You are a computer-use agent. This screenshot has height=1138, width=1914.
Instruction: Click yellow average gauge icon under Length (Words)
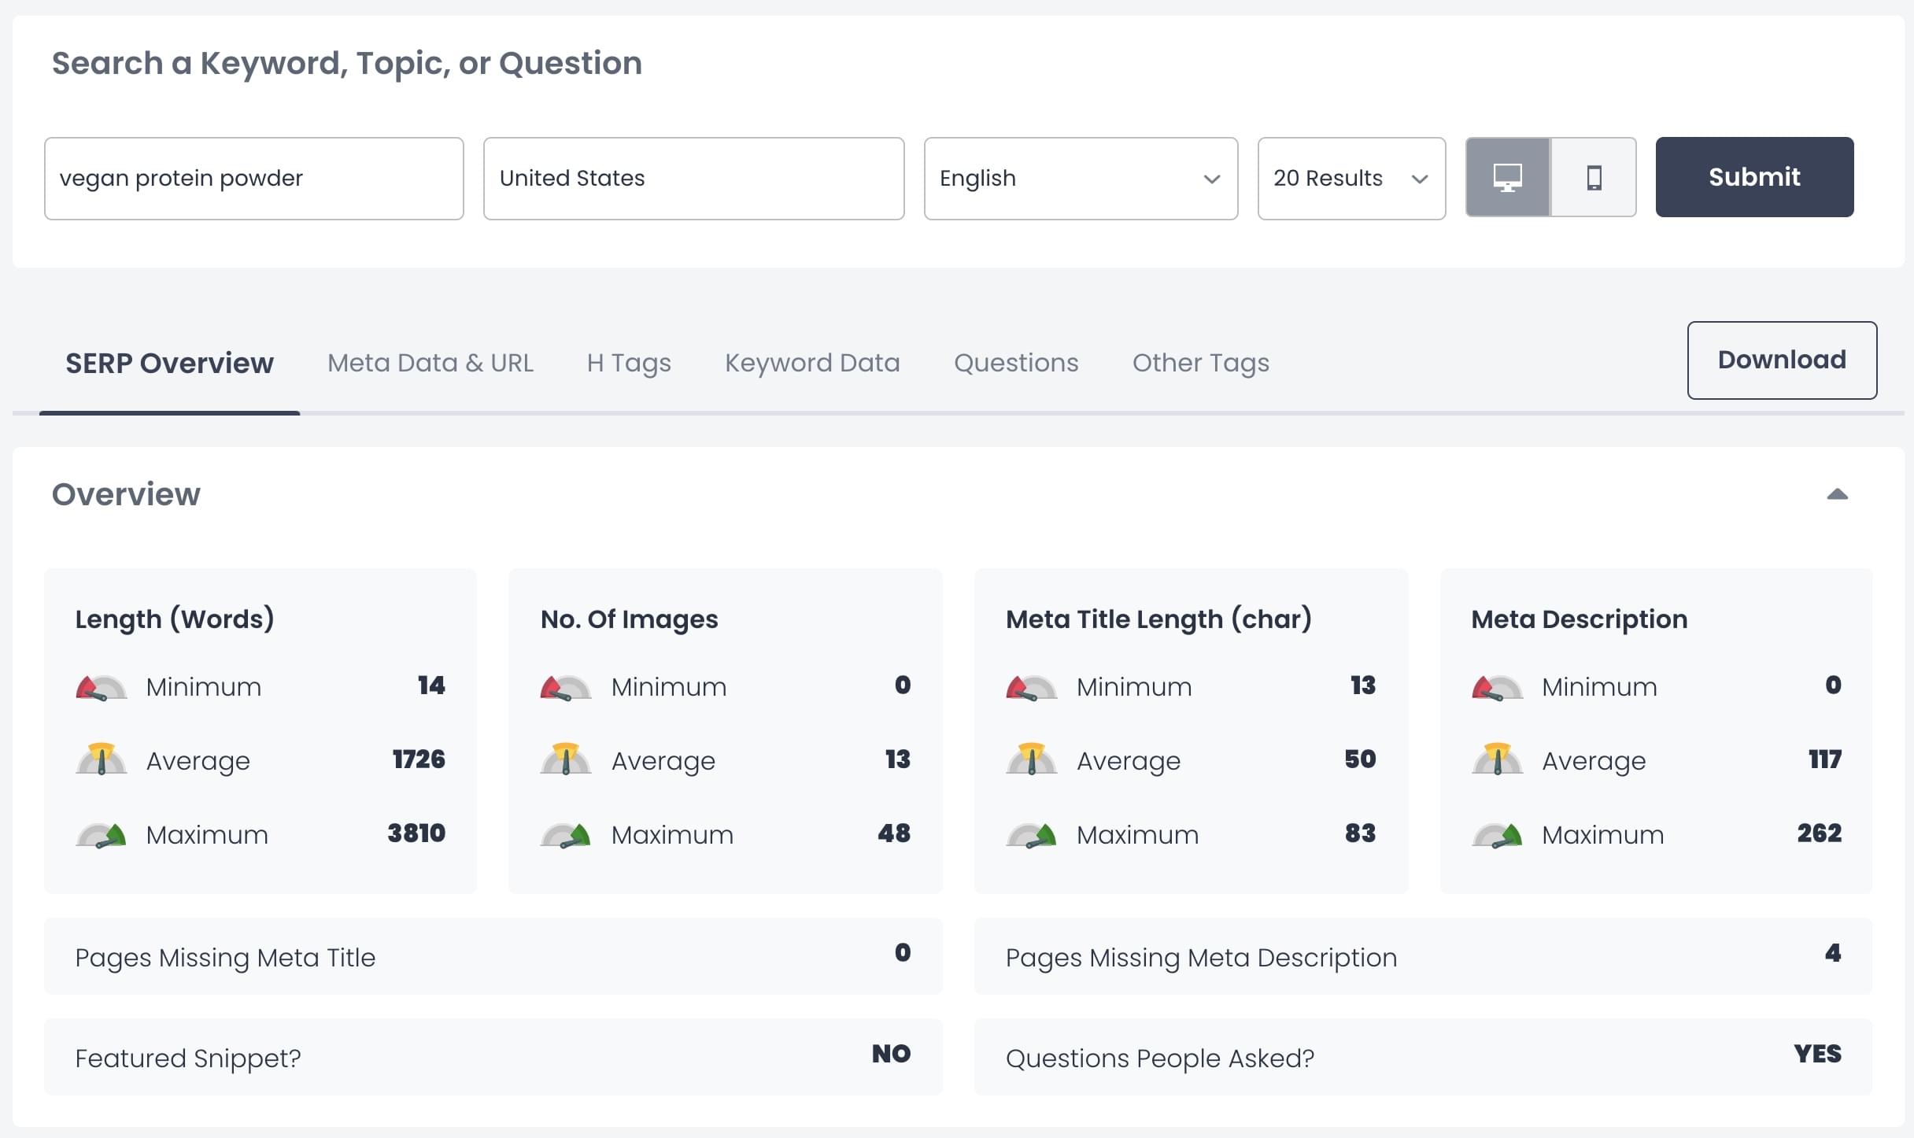[x=101, y=759]
